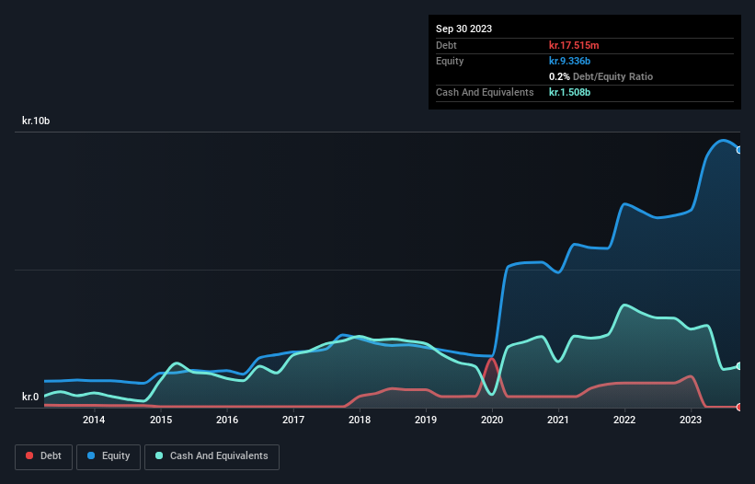
Task: Toggle the Equity legend button
Action: pos(109,456)
